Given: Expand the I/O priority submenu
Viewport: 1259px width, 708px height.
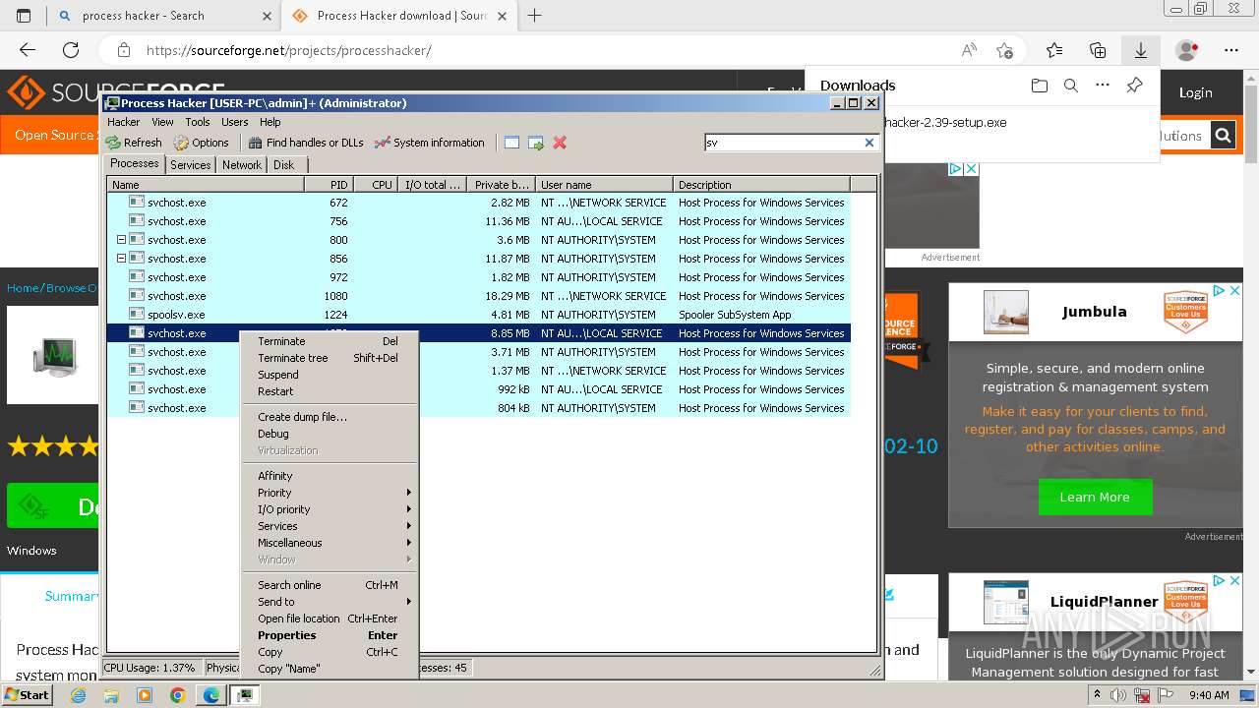Looking at the screenshot, I should (330, 509).
